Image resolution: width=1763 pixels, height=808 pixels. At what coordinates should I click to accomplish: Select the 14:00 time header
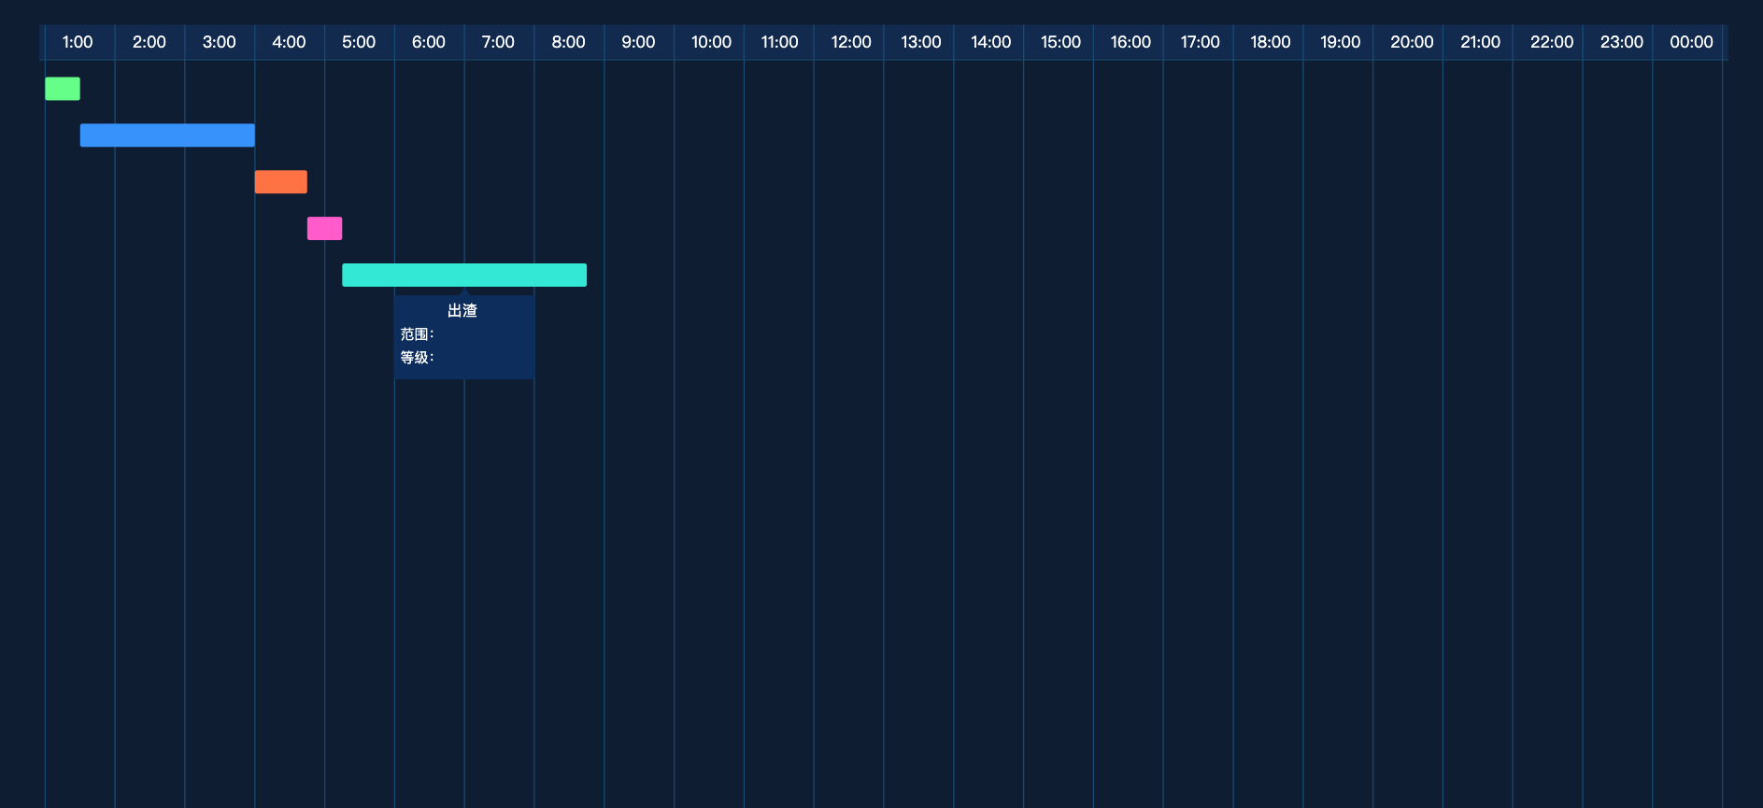point(990,42)
